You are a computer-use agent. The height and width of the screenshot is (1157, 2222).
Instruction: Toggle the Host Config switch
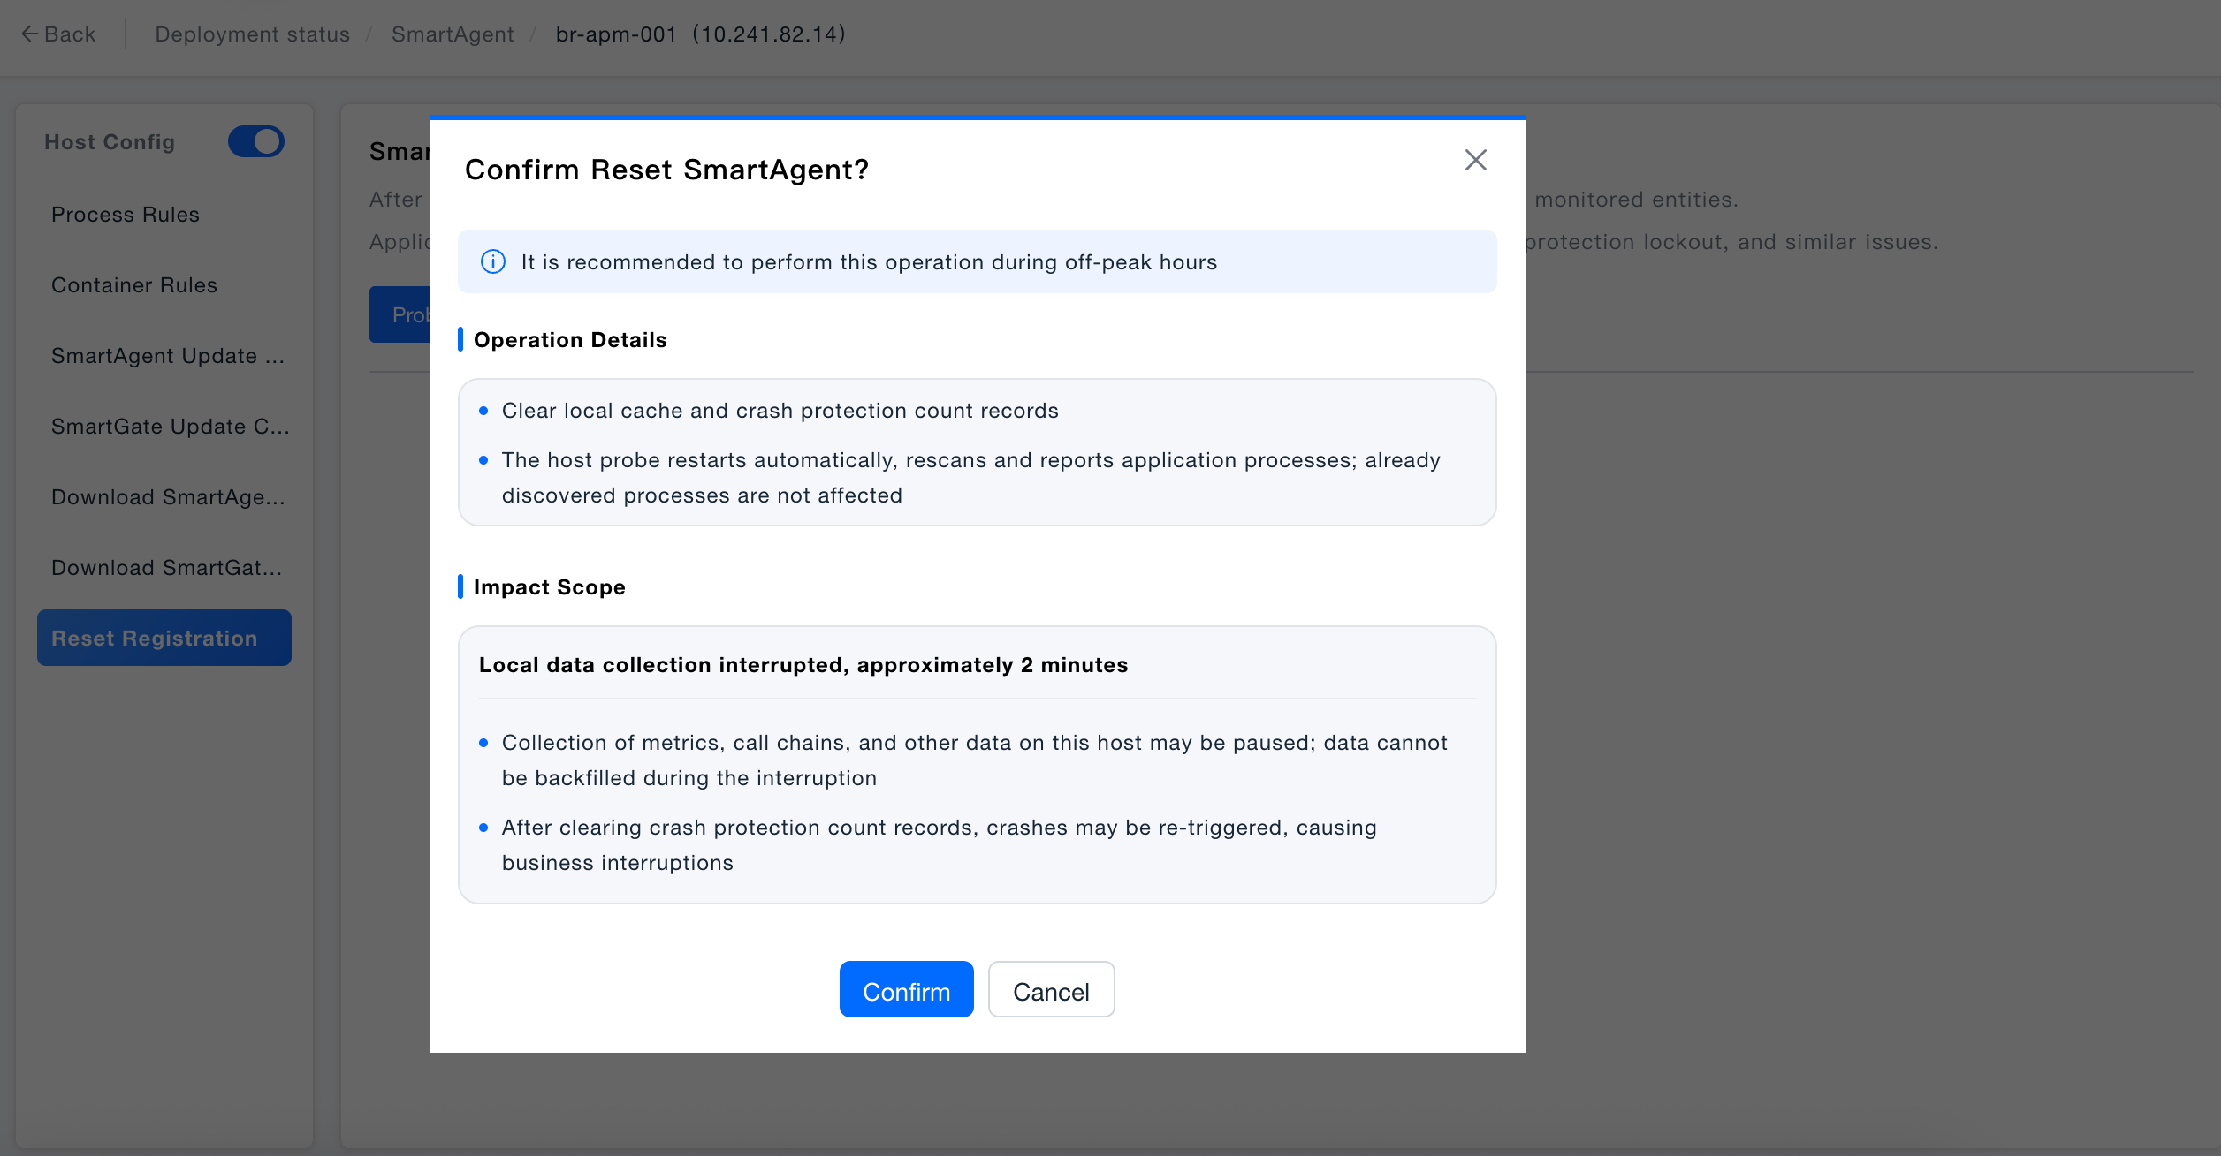point(256,141)
